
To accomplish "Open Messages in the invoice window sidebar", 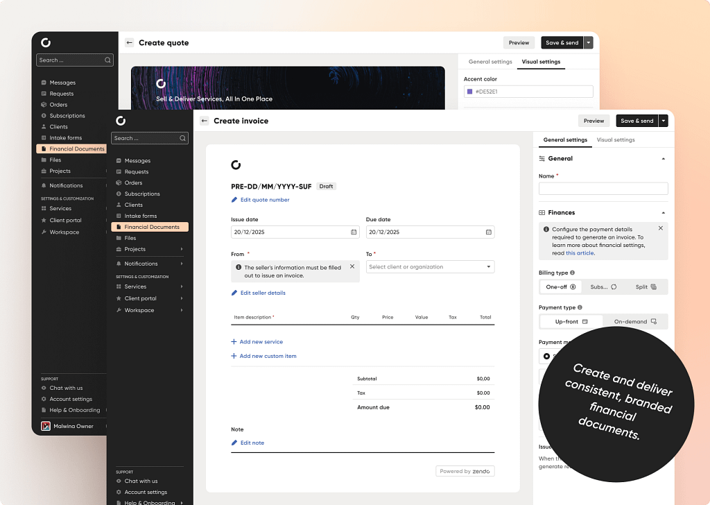I will point(137,161).
